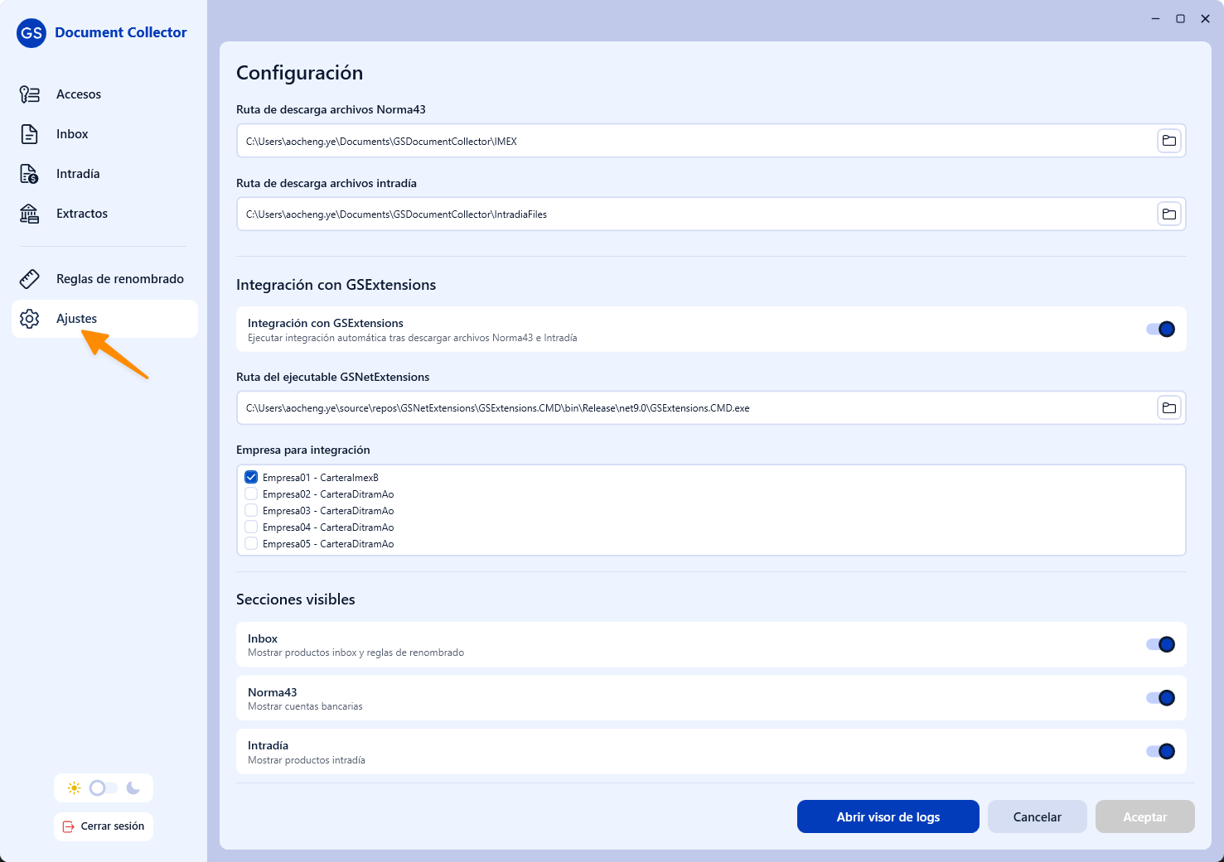1224x862 pixels.
Task: Check Empresa04 - CarteraDitramAo
Action: (251, 527)
